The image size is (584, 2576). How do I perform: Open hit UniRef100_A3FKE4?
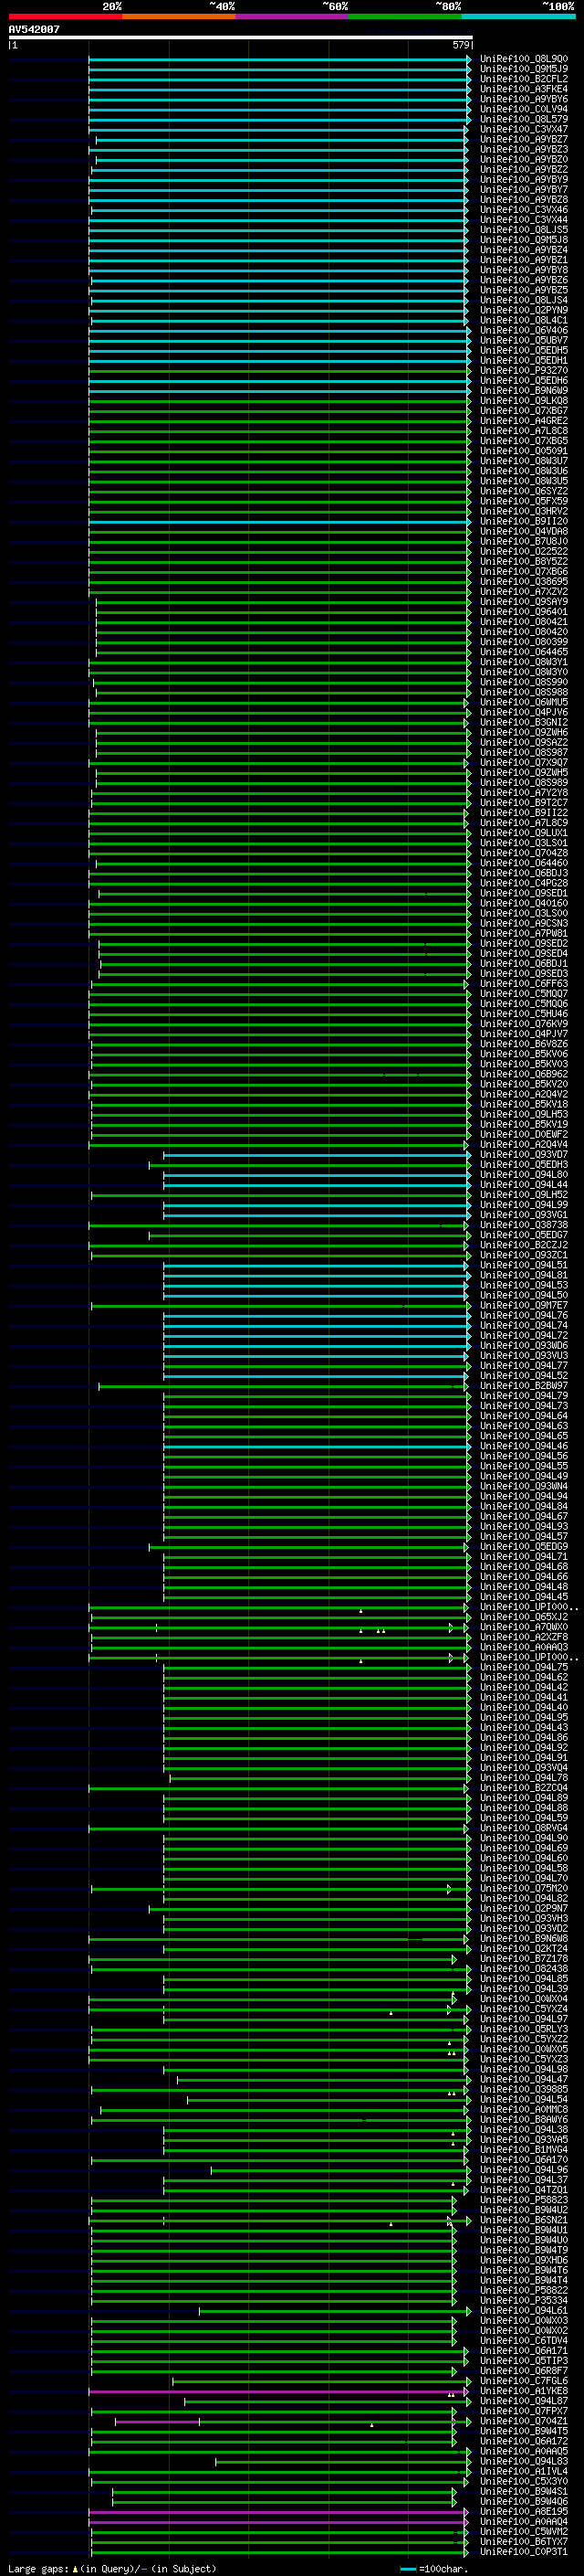point(524,89)
